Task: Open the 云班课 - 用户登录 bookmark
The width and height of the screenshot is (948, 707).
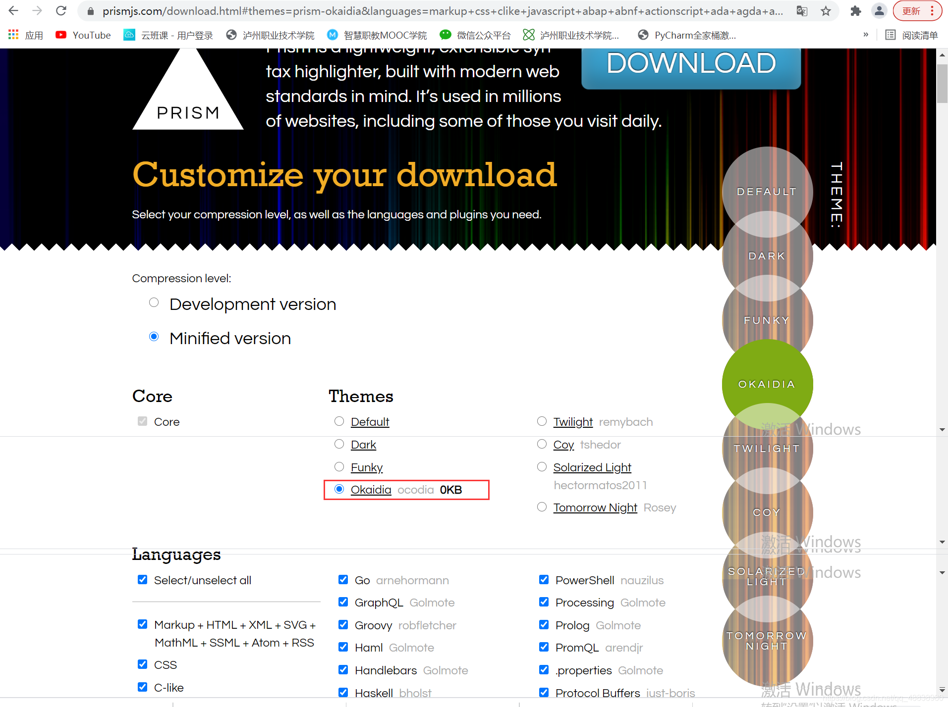Action: click(168, 35)
